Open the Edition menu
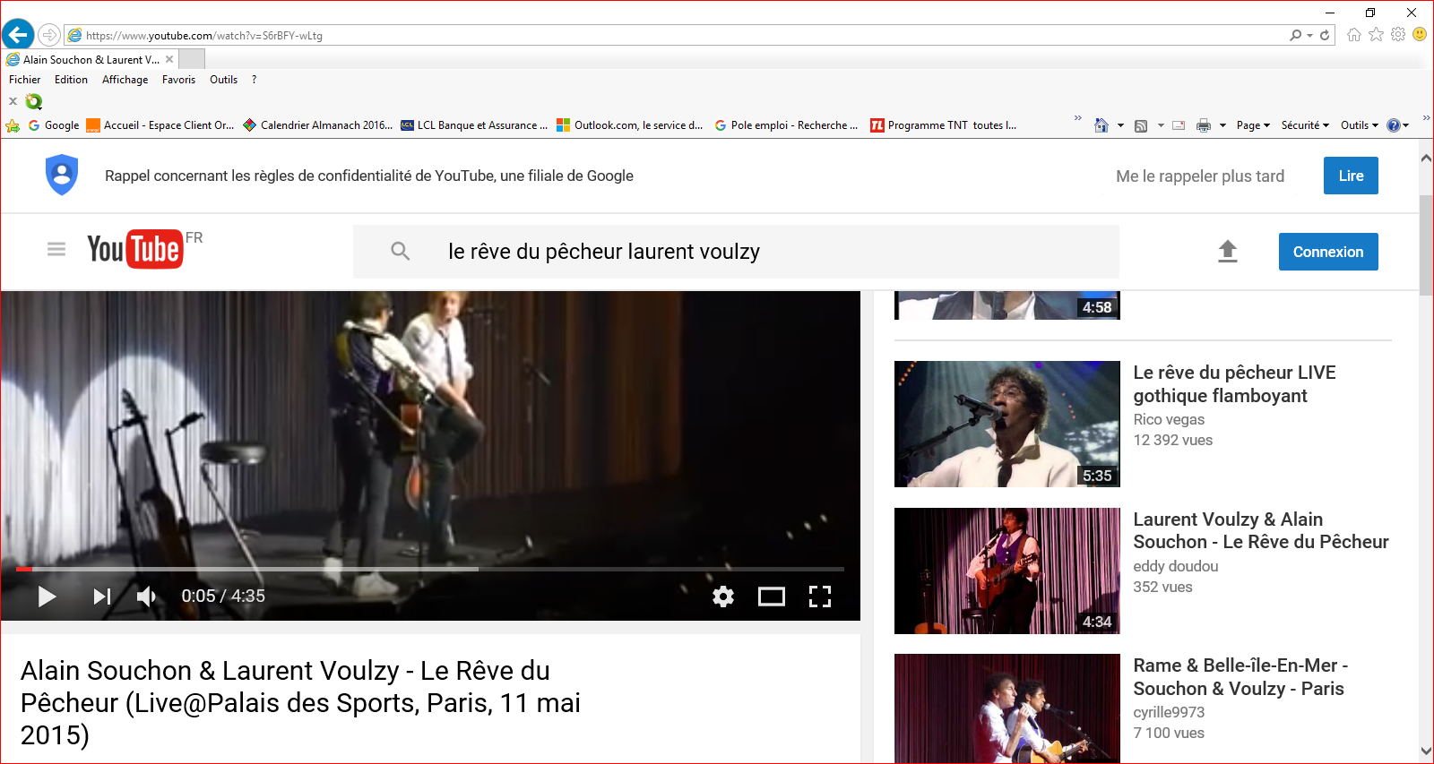 (x=71, y=80)
